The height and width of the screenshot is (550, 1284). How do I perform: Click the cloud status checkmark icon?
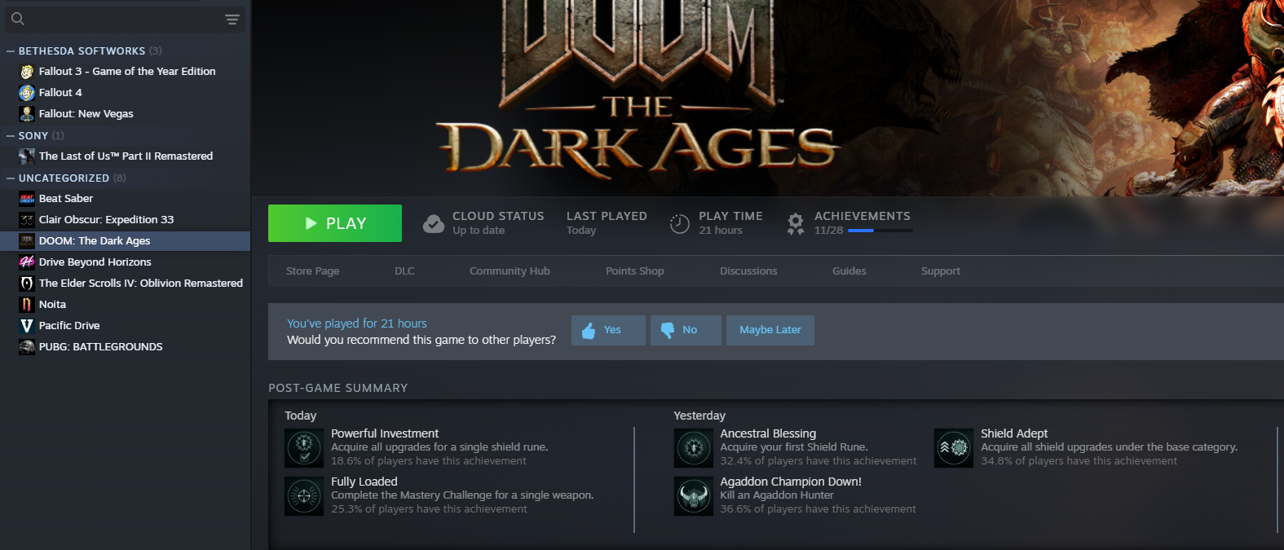[434, 223]
